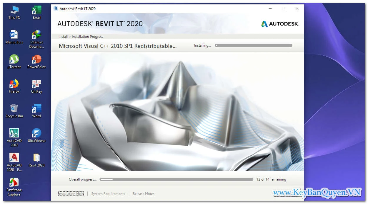Select the AutoCAD 2020 shortcut icon
368x204 pixels.
tap(14, 162)
